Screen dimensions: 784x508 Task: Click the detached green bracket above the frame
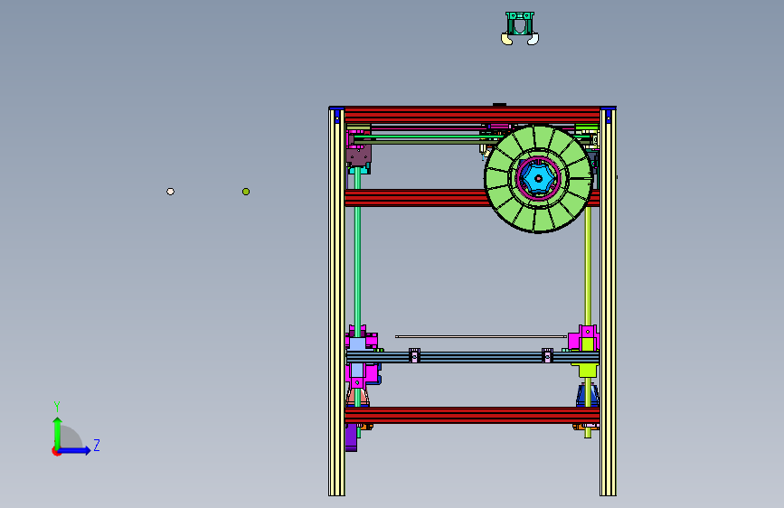[x=520, y=24]
